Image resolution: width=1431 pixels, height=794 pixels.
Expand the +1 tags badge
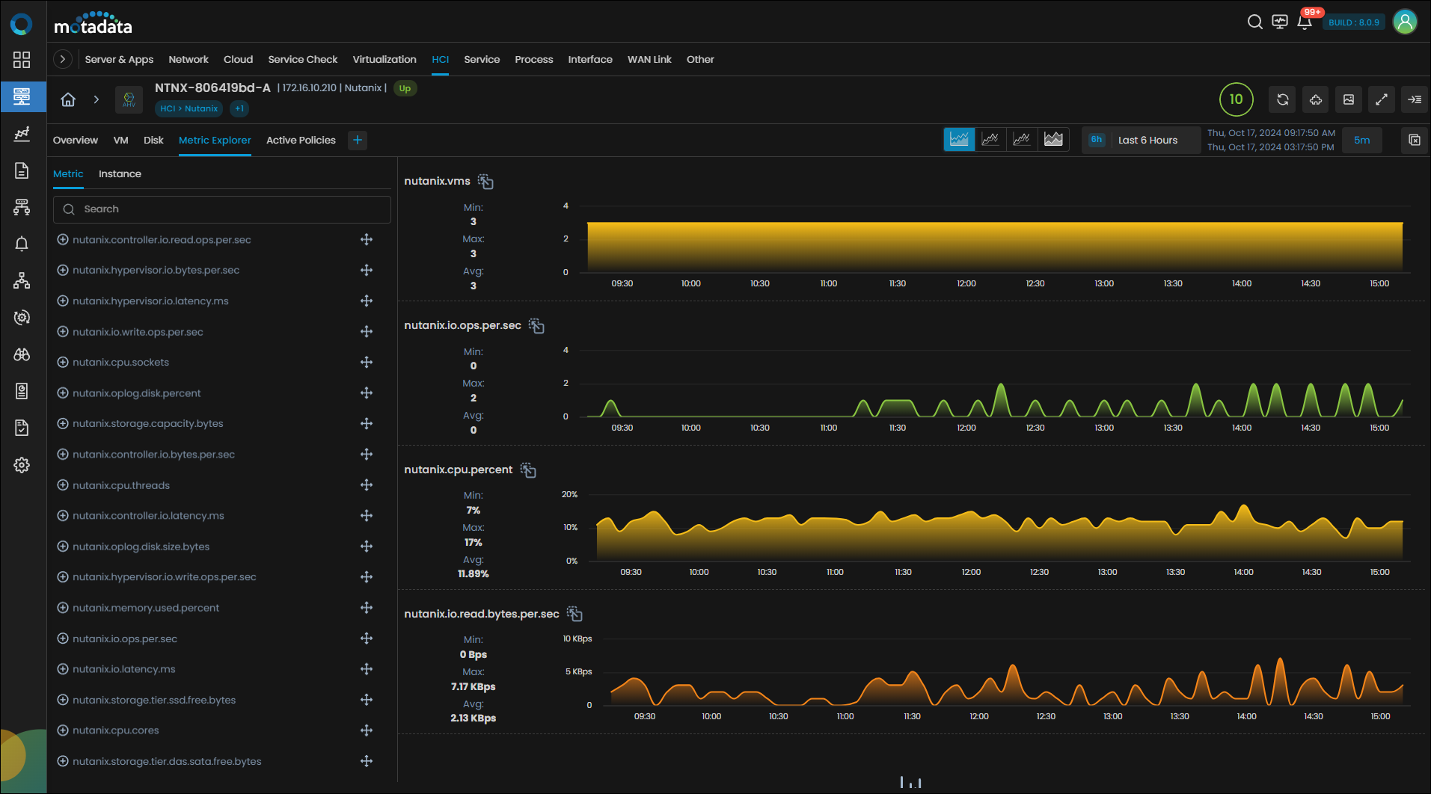coord(239,108)
